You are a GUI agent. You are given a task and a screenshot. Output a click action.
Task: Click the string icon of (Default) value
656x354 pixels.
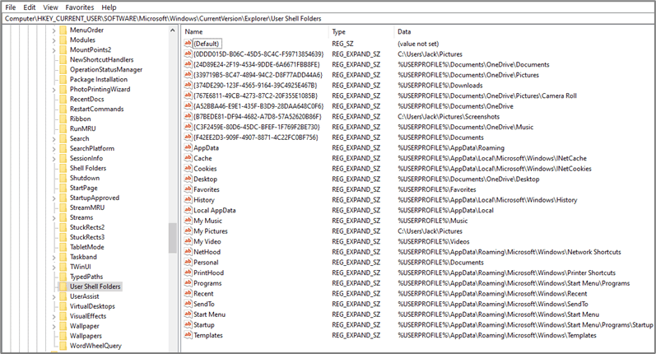[x=188, y=44]
